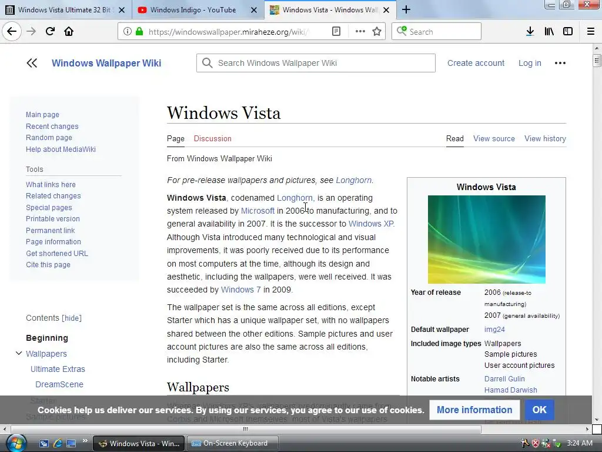Image resolution: width=602 pixels, height=452 pixels.
Task: Open the Library bookshelf icon
Action: click(549, 31)
